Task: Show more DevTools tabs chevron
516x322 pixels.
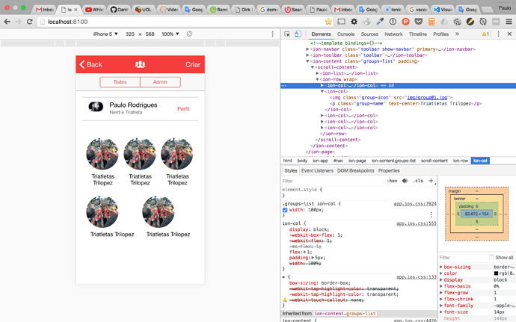Action: tap(457, 34)
